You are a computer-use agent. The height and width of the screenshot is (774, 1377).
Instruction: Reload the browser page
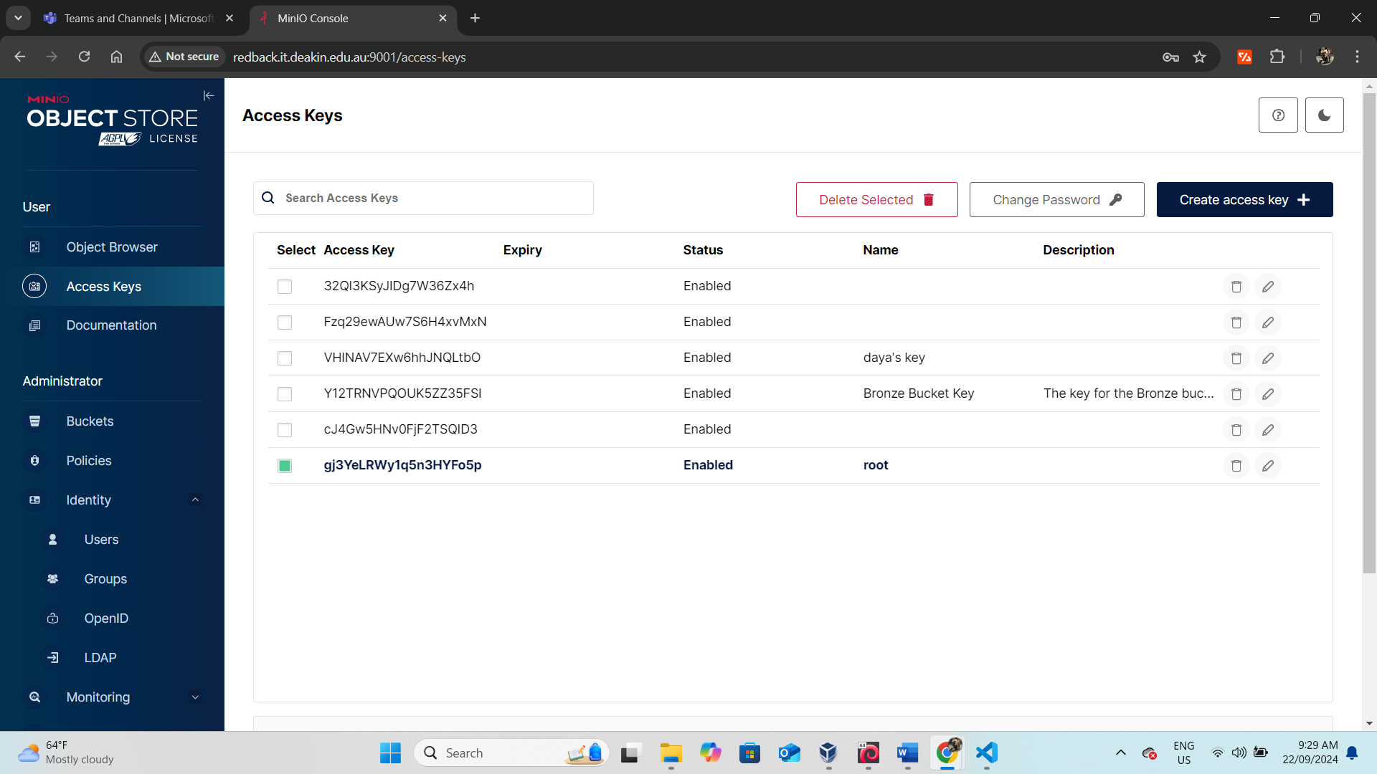coord(84,57)
